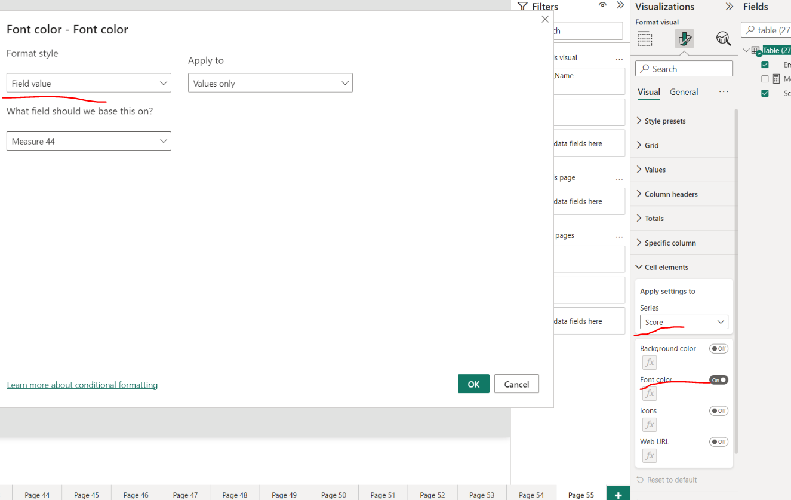Click the fx button under Font color
The image size is (791, 500).
click(650, 394)
